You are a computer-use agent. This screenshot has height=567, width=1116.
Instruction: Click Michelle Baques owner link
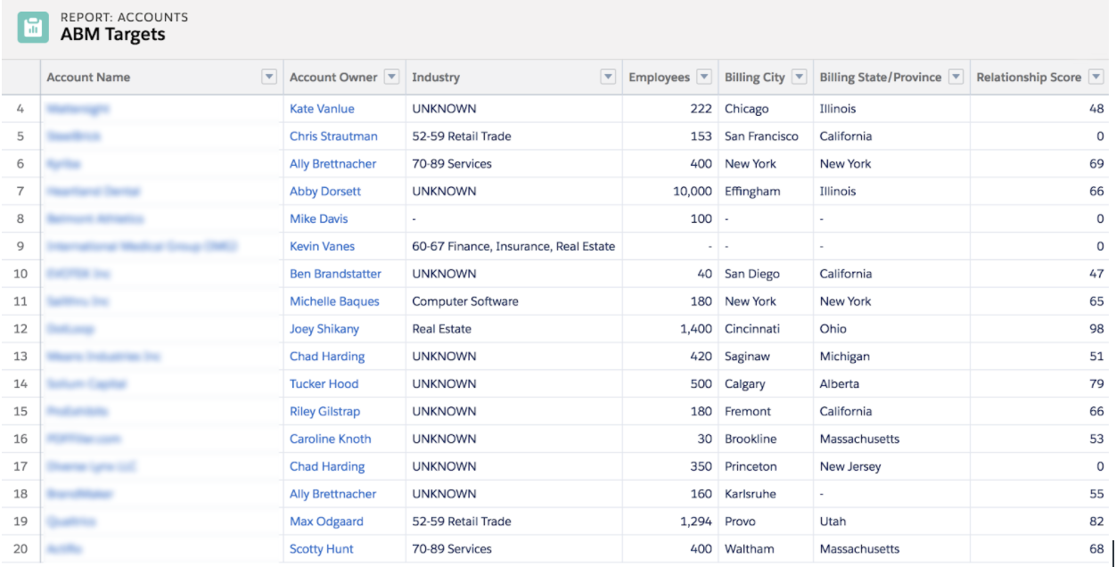click(x=334, y=301)
